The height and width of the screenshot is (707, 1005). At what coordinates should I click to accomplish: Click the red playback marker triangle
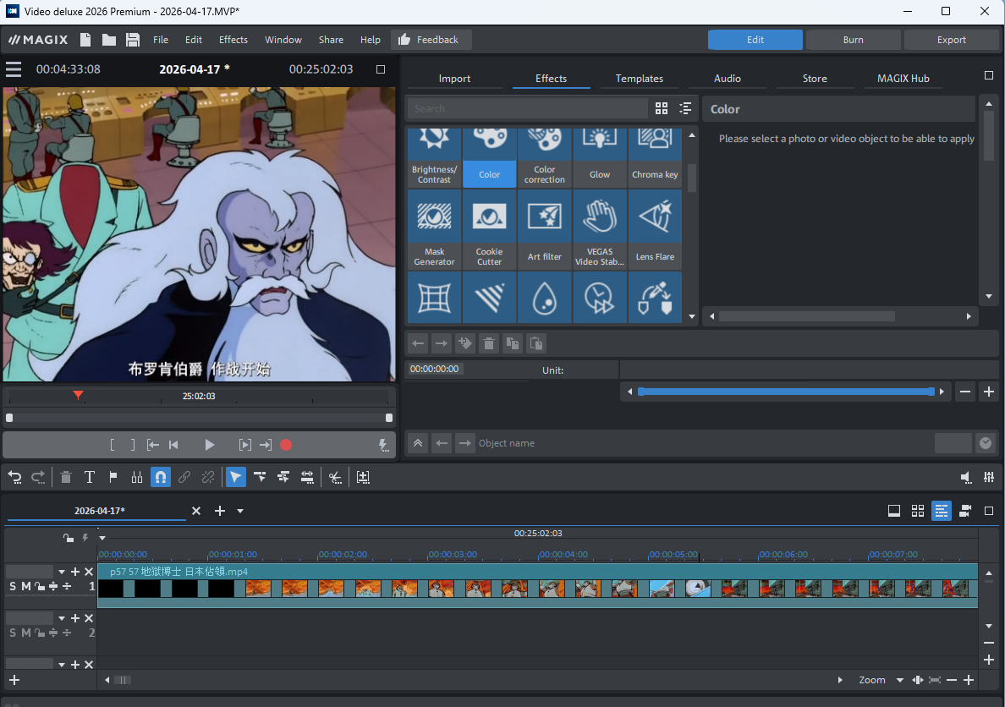[78, 395]
